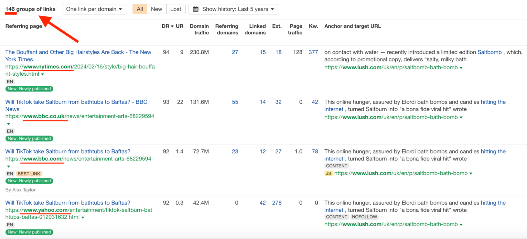Open the Show history: Last 5 years dropdown

(233, 9)
